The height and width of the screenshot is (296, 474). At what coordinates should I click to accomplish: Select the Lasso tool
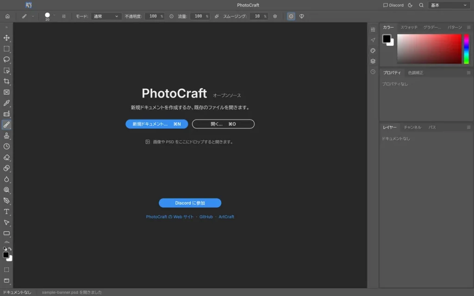tap(6, 60)
